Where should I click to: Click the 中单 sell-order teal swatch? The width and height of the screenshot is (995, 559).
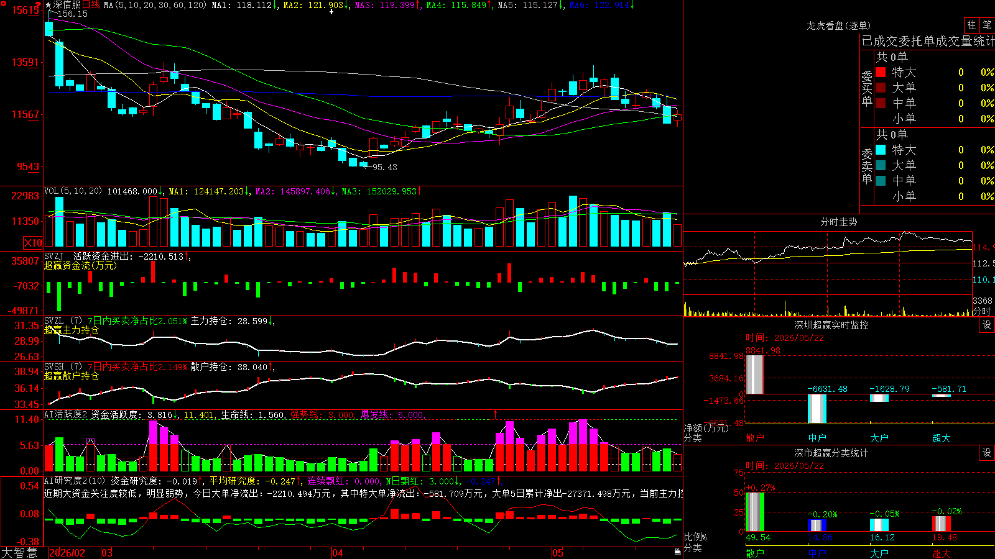point(881,180)
